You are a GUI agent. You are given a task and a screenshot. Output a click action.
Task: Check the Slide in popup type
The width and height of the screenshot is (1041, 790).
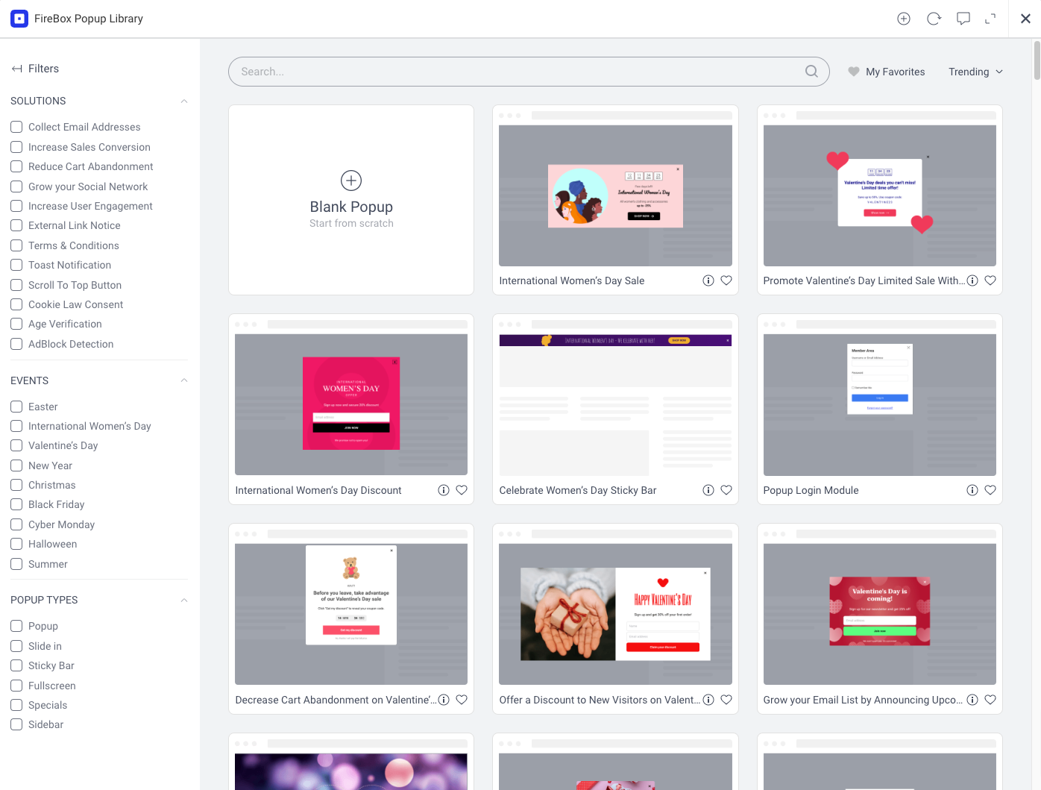coord(16,646)
